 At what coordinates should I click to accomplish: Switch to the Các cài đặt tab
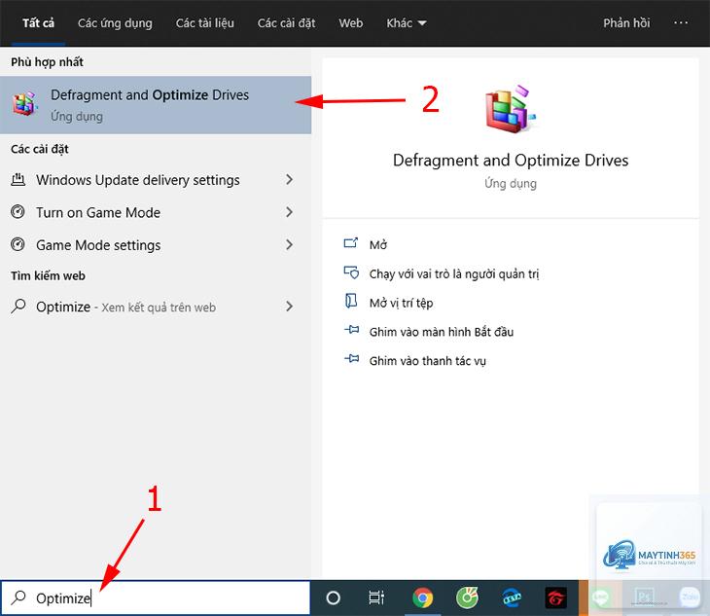pos(286,23)
